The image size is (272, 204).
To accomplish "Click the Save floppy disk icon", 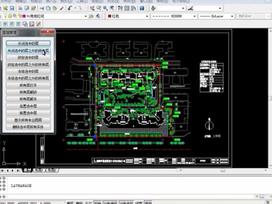I will [12, 8].
